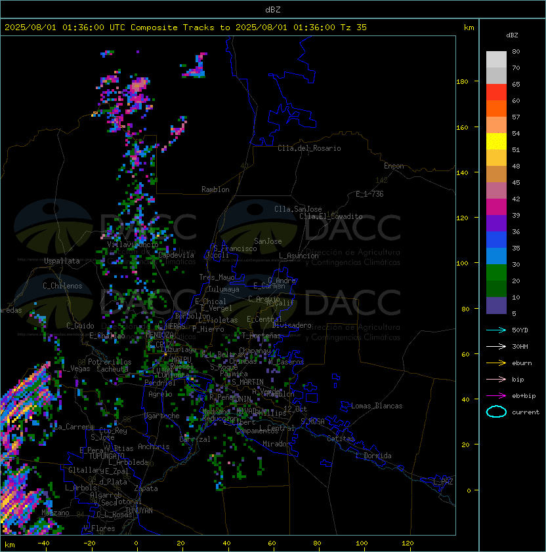Click the 'Manzano' map label

click(55, 513)
